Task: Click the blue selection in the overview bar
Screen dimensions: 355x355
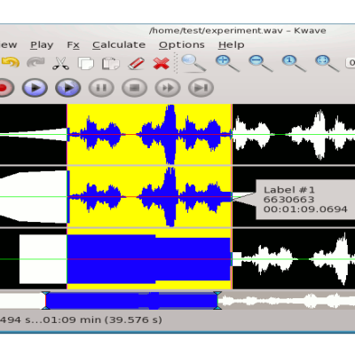Action: pos(131,300)
